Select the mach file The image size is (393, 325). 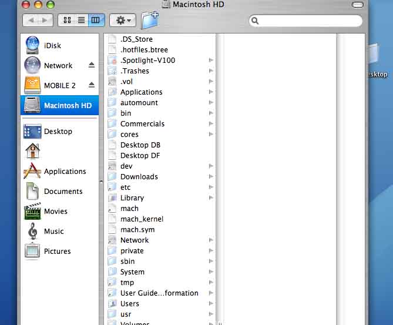click(160, 209)
